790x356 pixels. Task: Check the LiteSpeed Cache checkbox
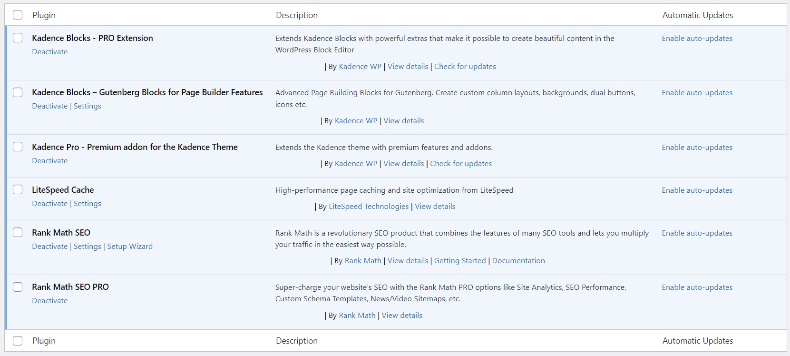[18, 189]
